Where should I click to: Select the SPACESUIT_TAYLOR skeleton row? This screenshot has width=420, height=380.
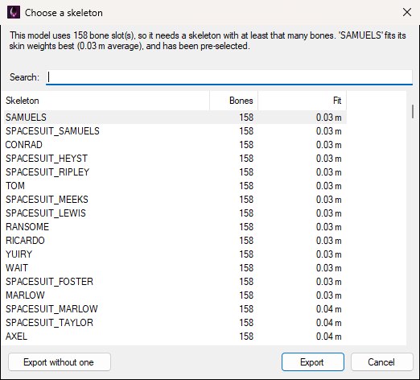pos(175,323)
